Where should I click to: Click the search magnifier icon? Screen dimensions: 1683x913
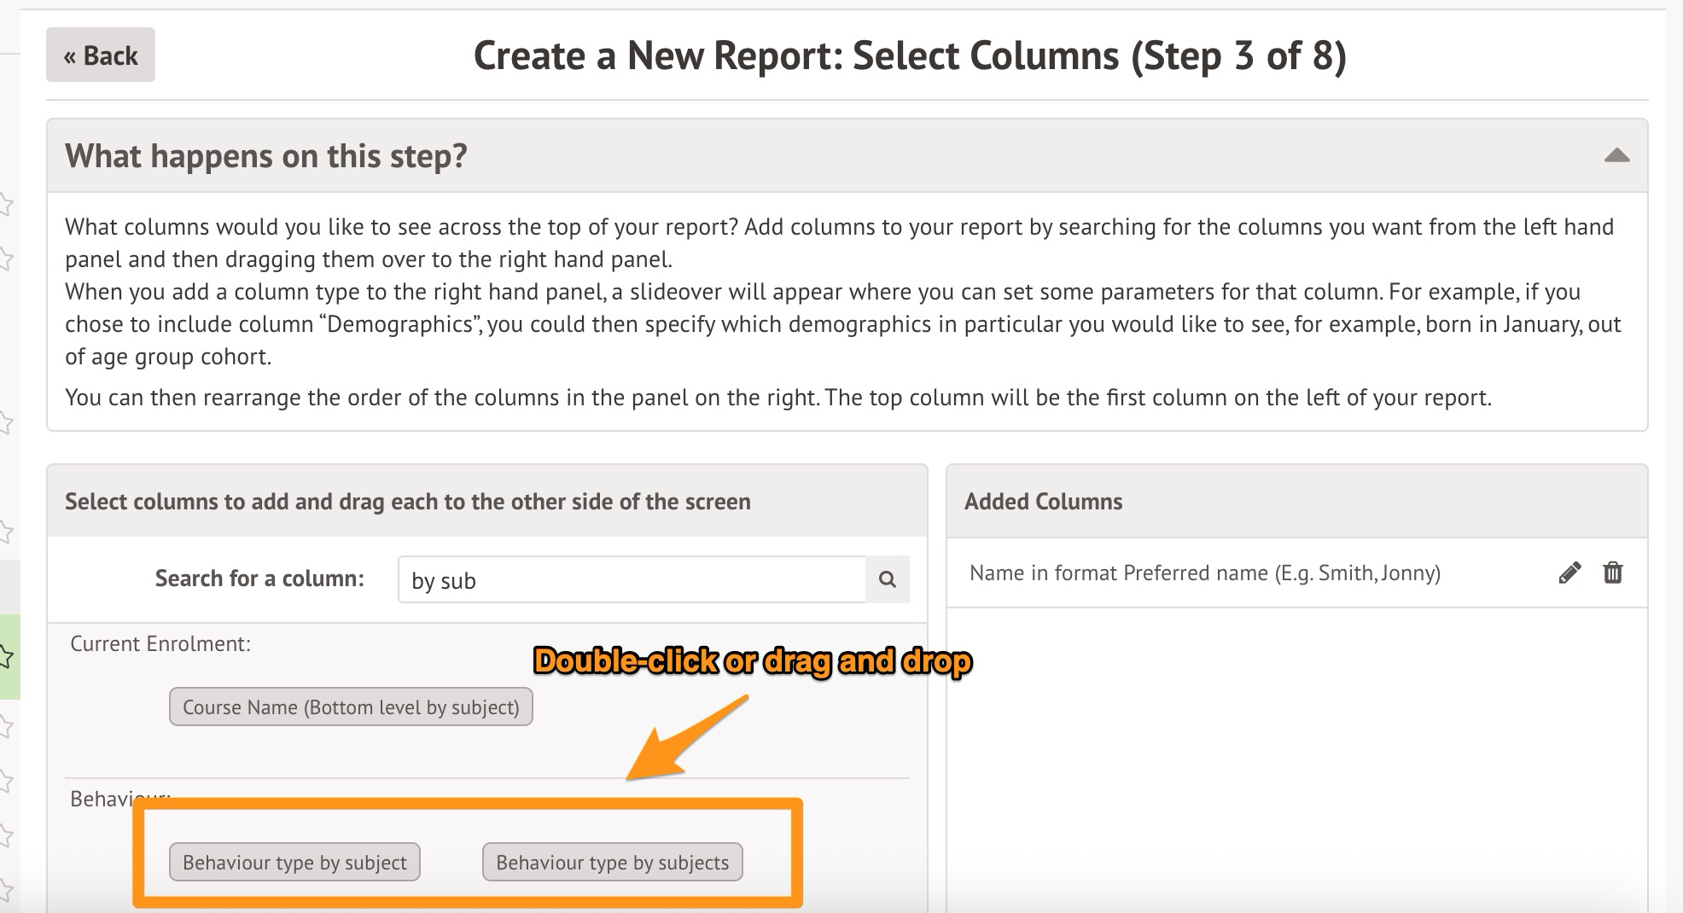[x=887, y=579]
